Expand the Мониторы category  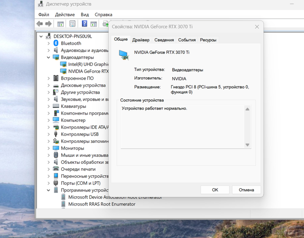tap(49, 148)
